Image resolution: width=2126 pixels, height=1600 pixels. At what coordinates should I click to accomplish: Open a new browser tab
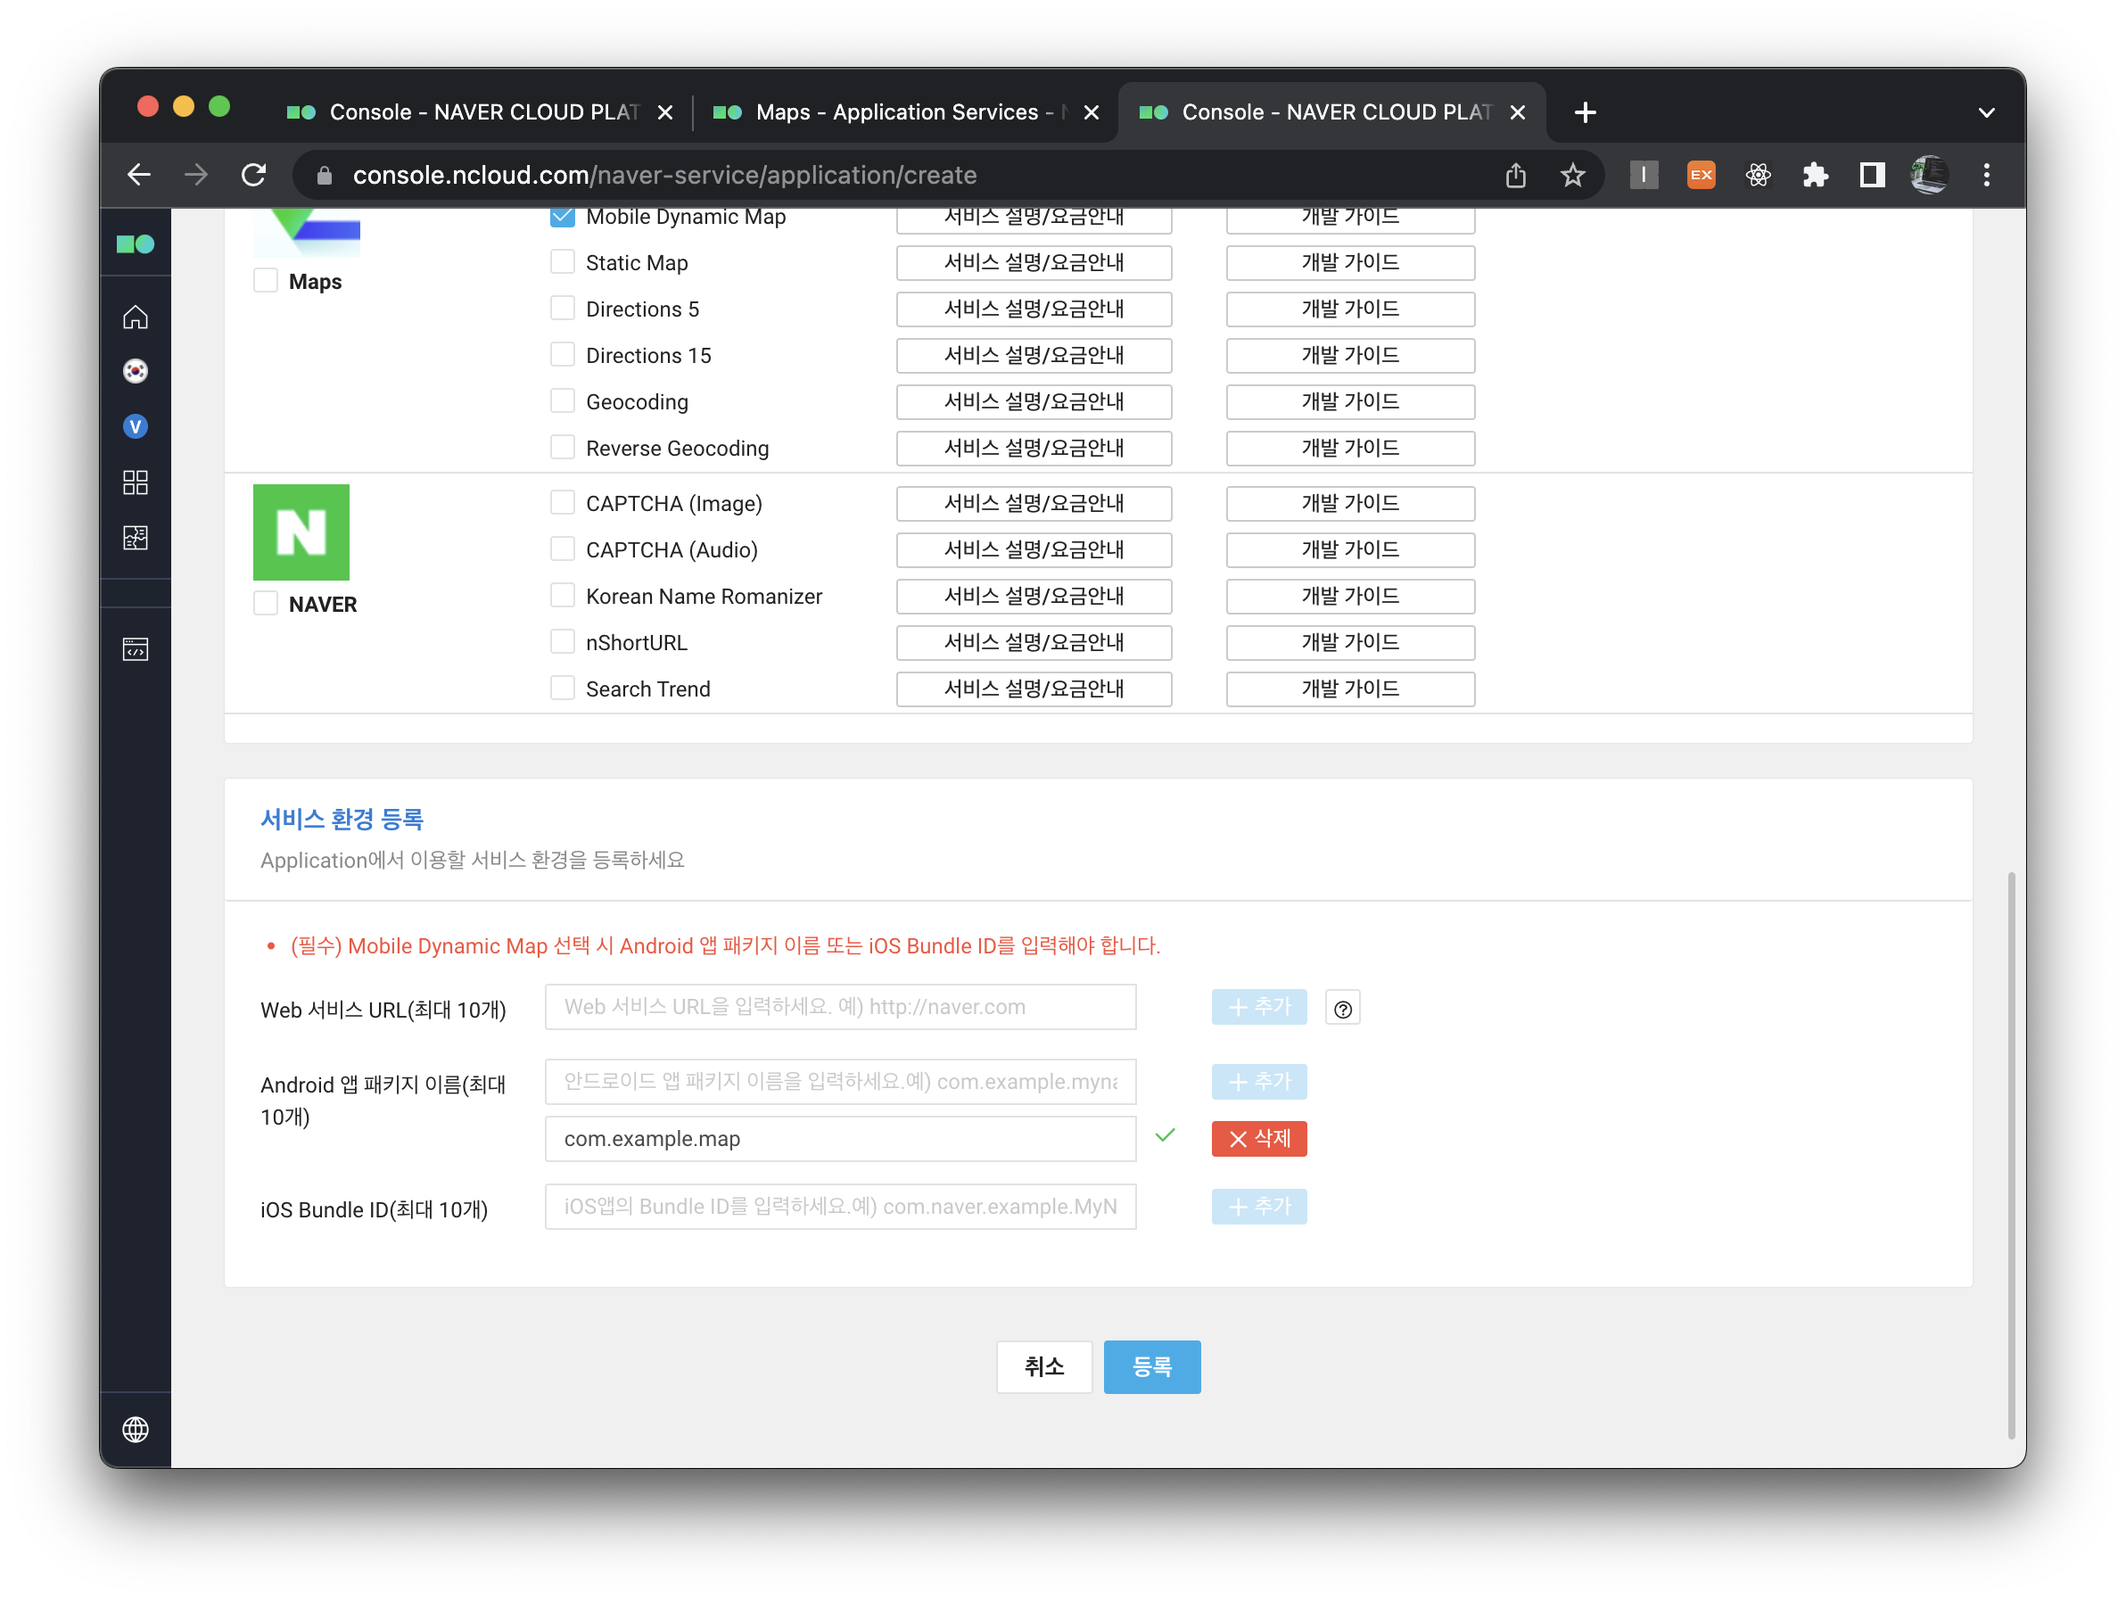pyautogui.click(x=1586, y=112)
